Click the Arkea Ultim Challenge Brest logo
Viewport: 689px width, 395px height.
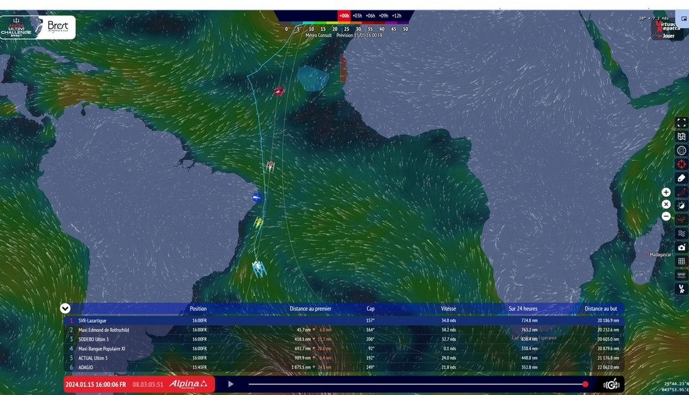click(x=38, y=28)
